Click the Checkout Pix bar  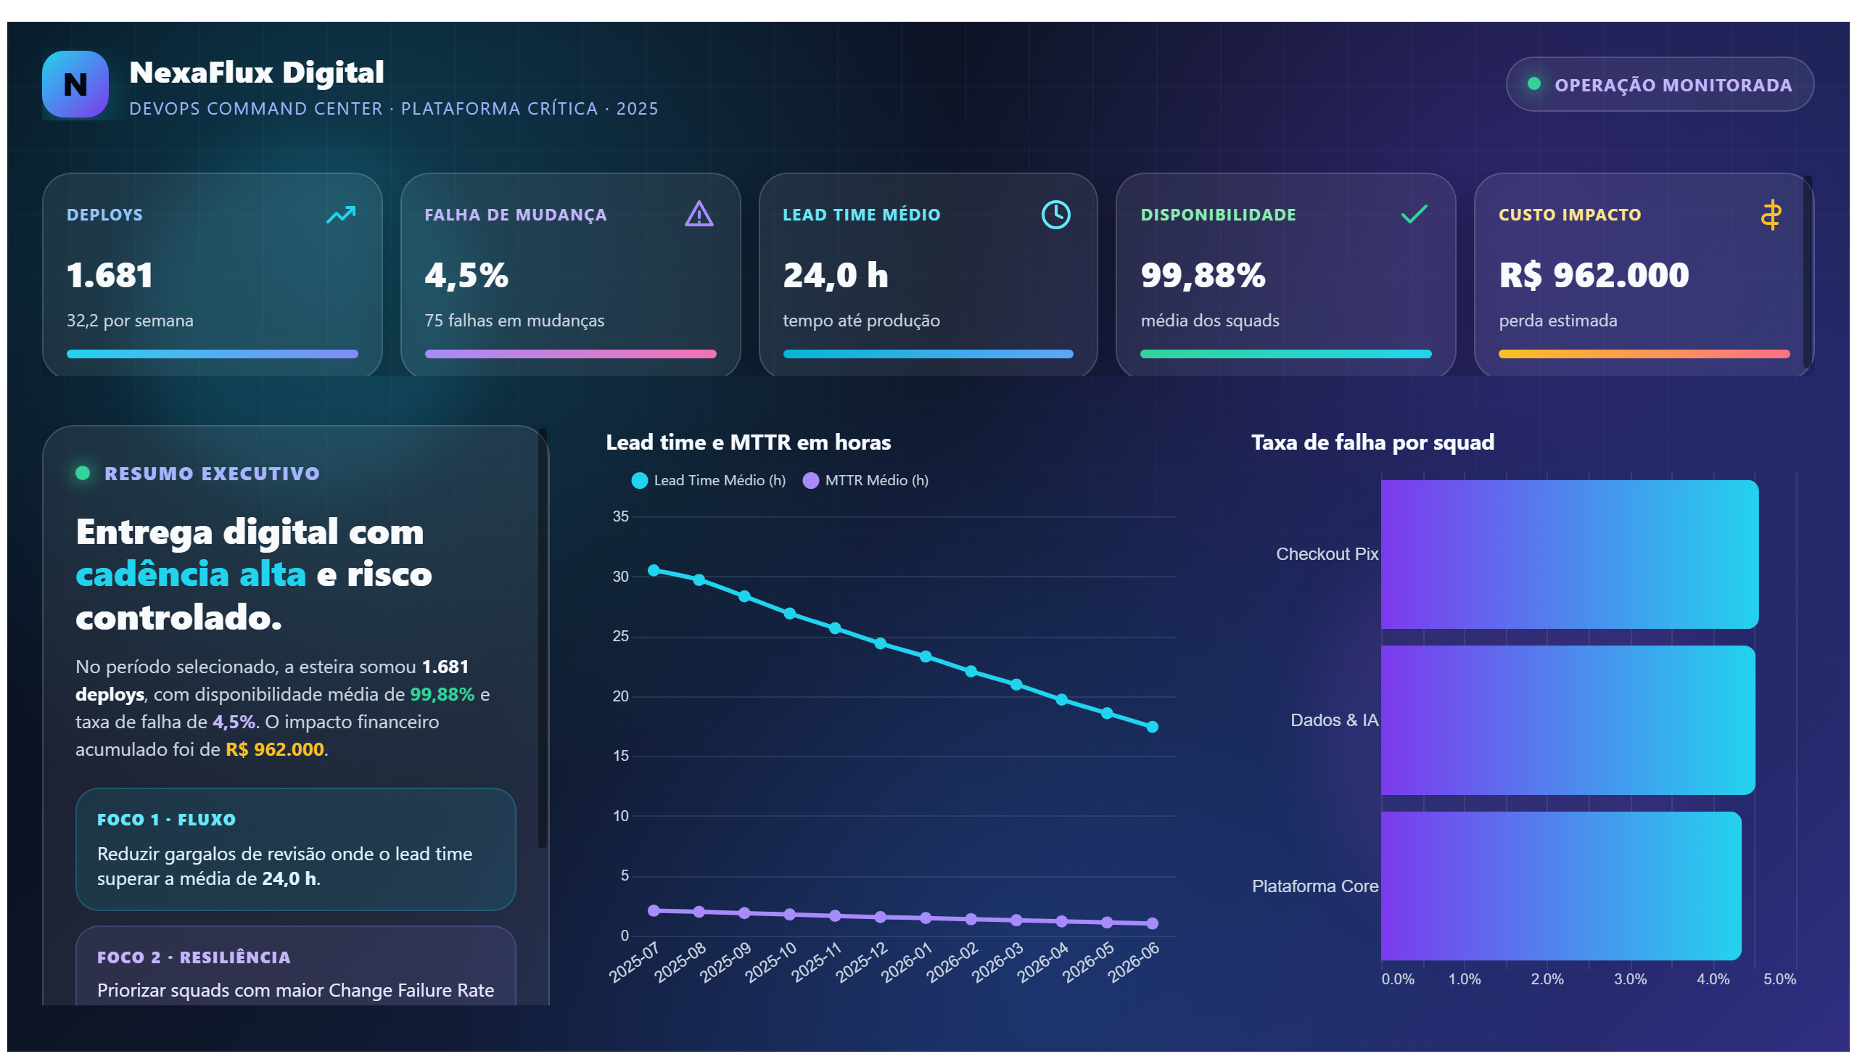[1570, 554]
